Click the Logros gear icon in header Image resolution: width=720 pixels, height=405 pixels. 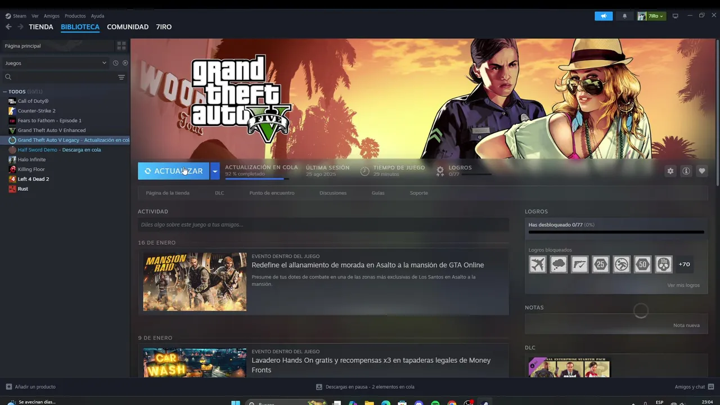coord(440,171)
